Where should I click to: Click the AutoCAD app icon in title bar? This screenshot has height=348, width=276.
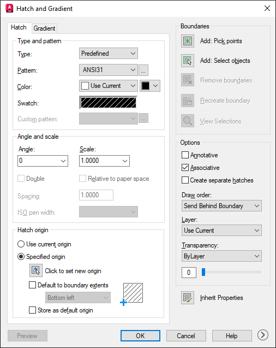[9, 8]
